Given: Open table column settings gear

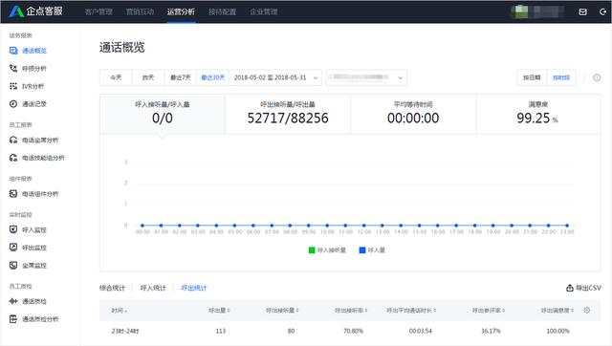Looking at the screenshot, I should click(586, 310).
